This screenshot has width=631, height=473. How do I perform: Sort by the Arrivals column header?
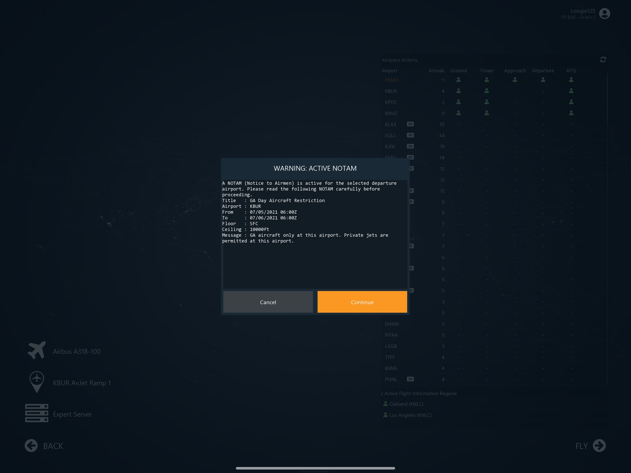click(x=436, y=71)
